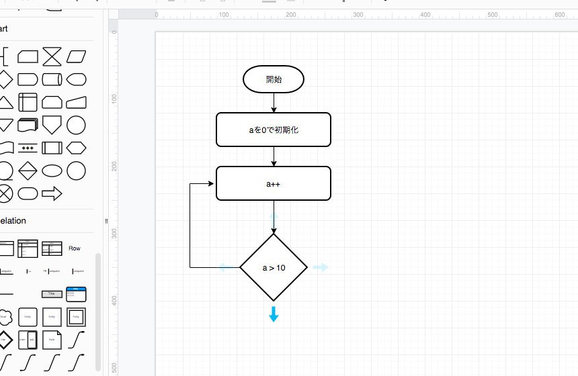This screenshot has width=578, height=376.
Task: Pick the Collate hourglass shape
Action: coord(52,56)
